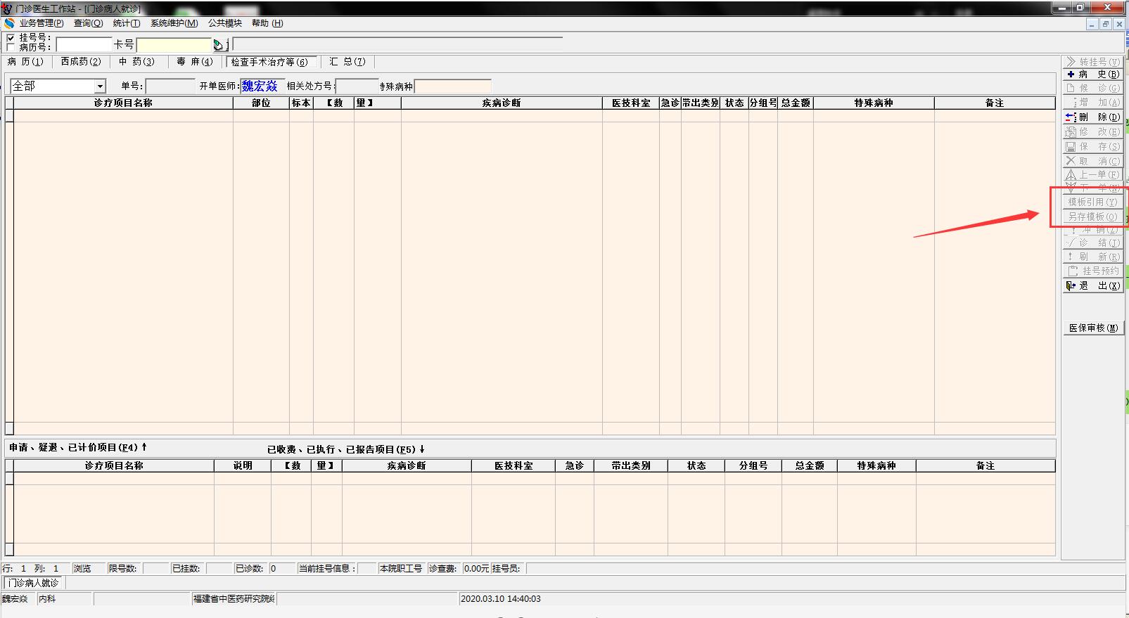
Task: Click upper grid 备注 column header
Action: point(995,103)
